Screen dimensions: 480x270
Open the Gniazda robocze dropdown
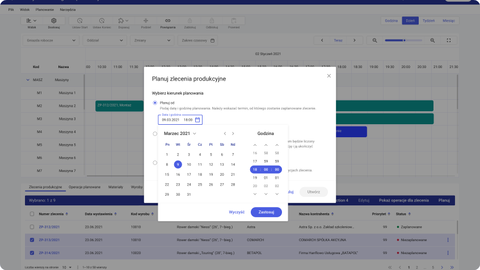(x=51, y=40)
